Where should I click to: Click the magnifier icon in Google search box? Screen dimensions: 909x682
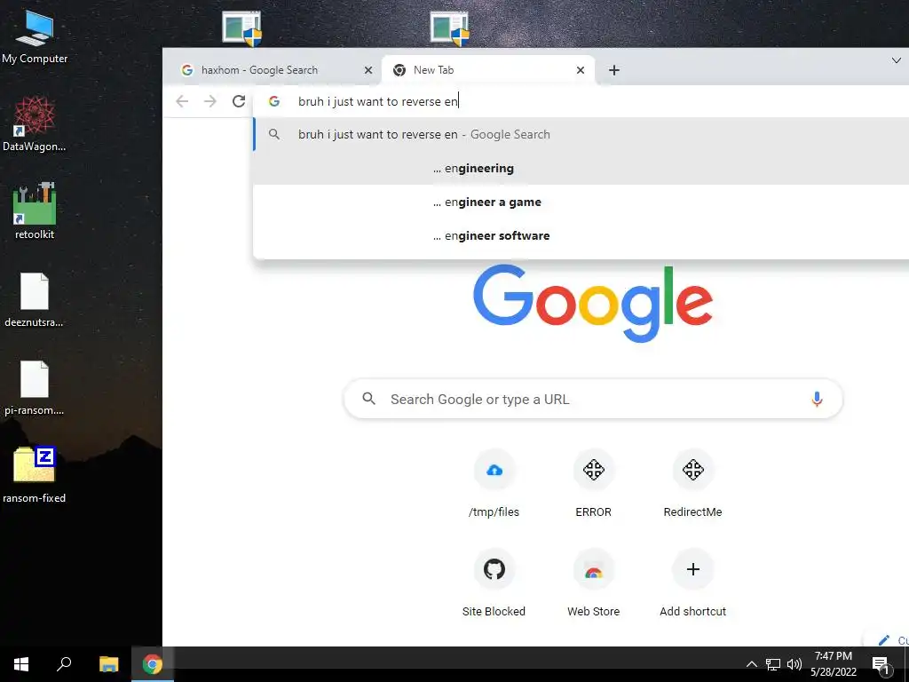[368, 399]
